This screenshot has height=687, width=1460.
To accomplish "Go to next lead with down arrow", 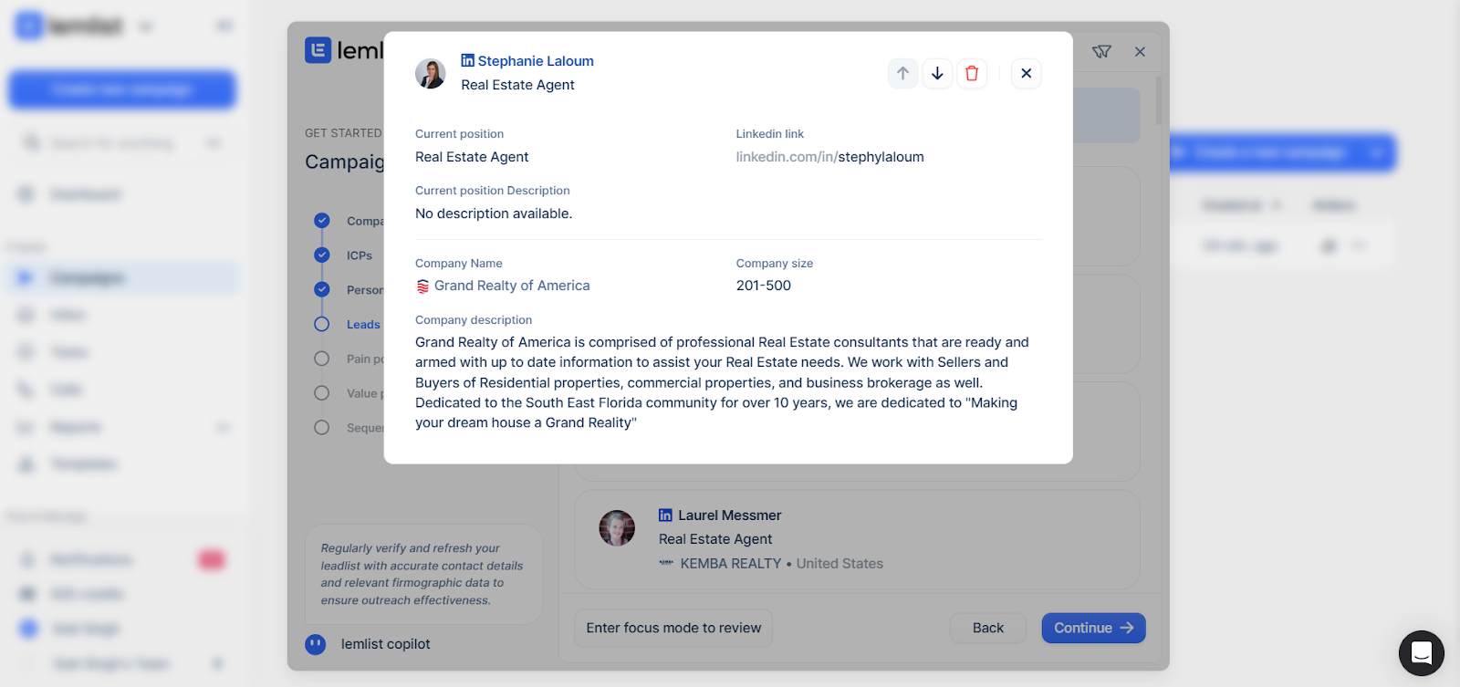I will pos(937,73).
